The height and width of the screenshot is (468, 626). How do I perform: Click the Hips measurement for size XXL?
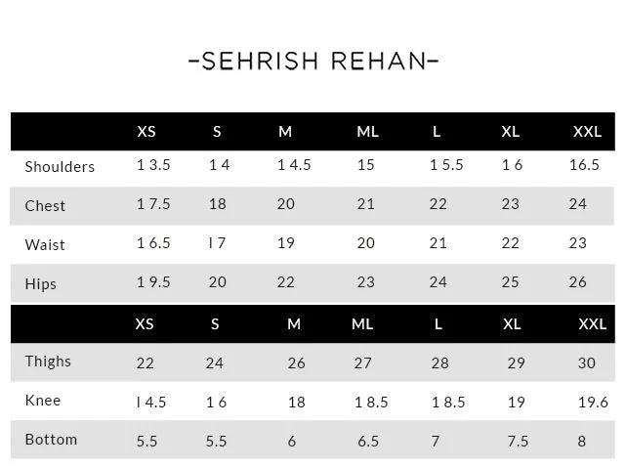click(x=578, y=282)
